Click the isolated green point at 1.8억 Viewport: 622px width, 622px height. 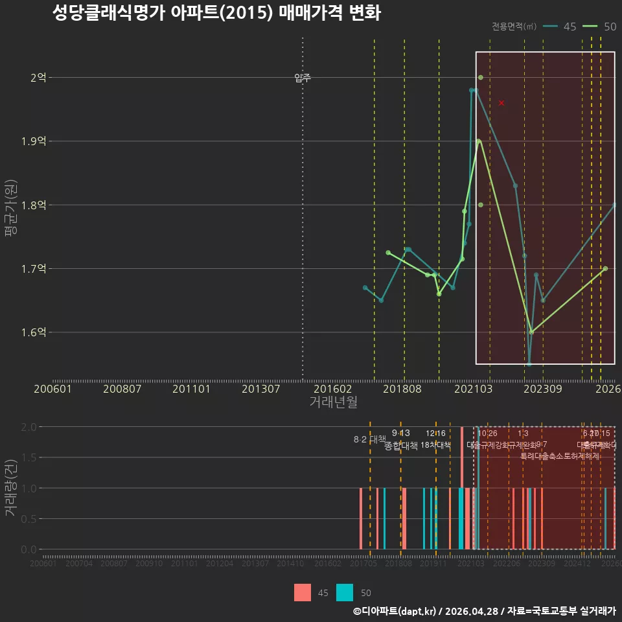point(480,205)
